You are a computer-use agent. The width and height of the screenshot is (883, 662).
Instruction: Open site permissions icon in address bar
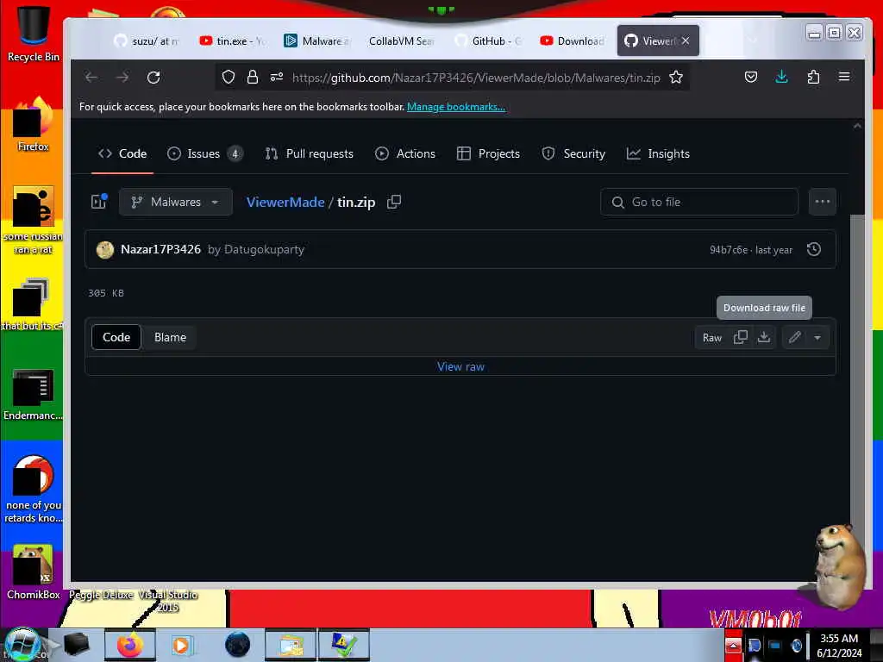[277, 77]
